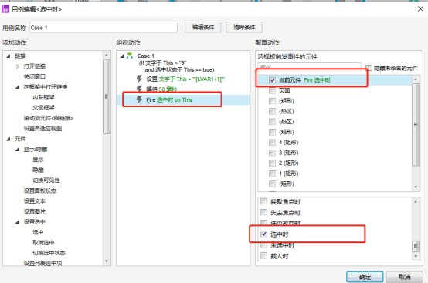428x283 pixels.
Task: Check the 失去焦点时 event checkbox
Action: coord(263,212)
